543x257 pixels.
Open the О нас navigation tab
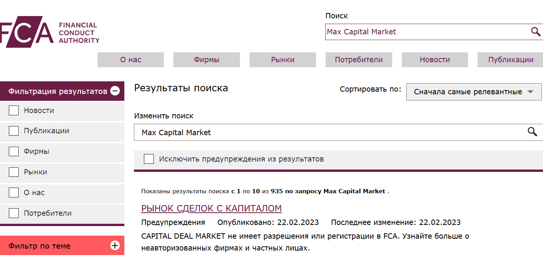click(x=130, y=60)
